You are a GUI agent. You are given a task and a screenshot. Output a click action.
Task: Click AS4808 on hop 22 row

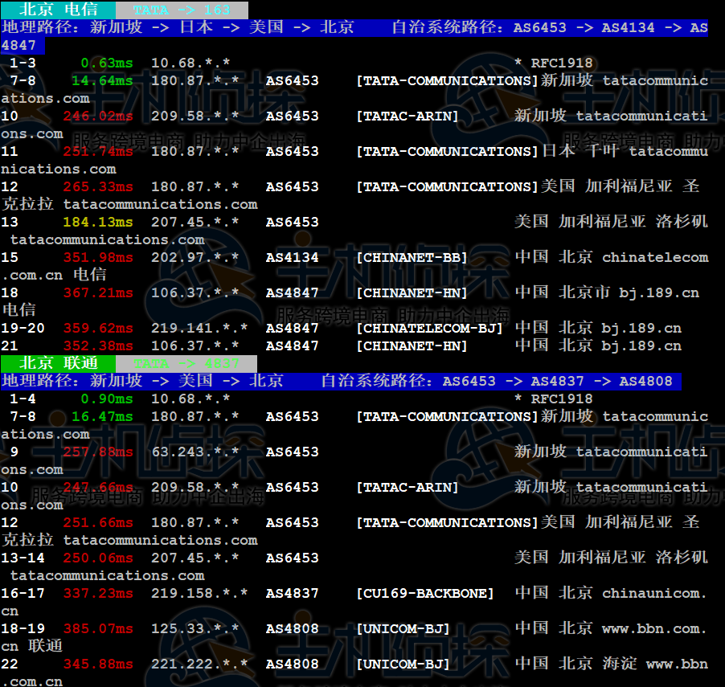pos(293,664)
